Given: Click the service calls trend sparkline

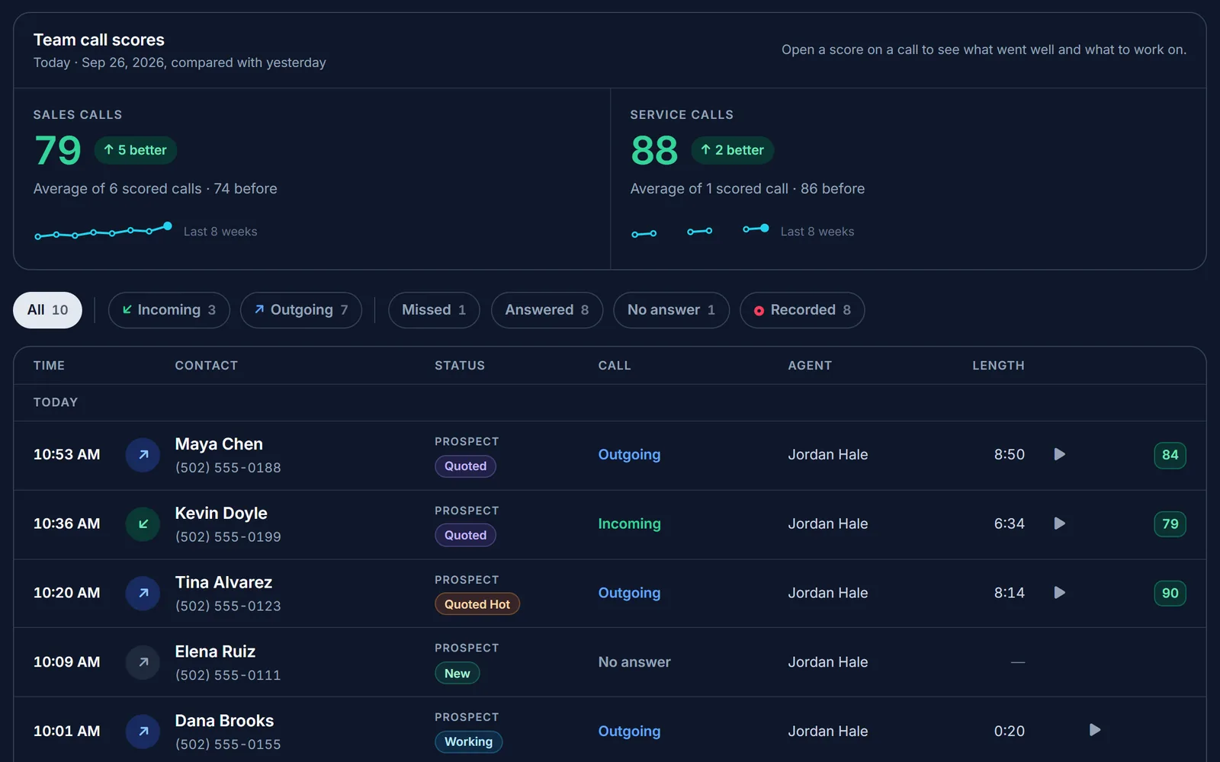Looking at the screenshot, I should pos(700,231).
